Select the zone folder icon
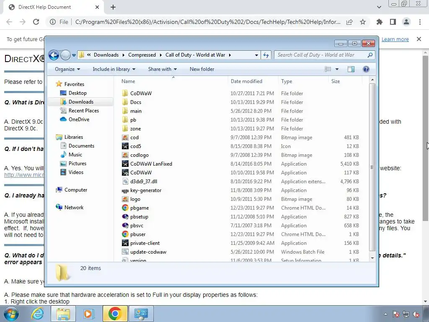429x322 pixels. click(125, 128)
